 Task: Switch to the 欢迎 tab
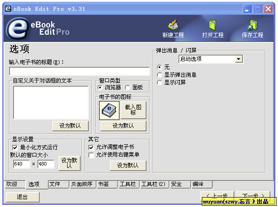pos(15,184)
